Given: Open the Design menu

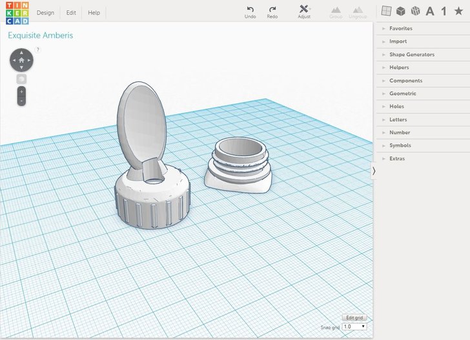Looking at the screenshot, I should coord(45,13).
